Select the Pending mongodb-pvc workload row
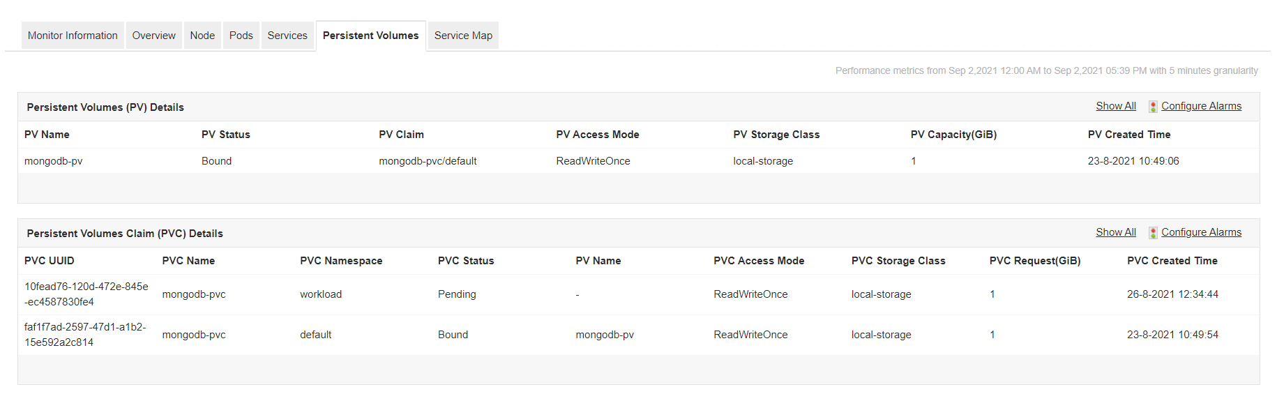 tap(457, 294)
